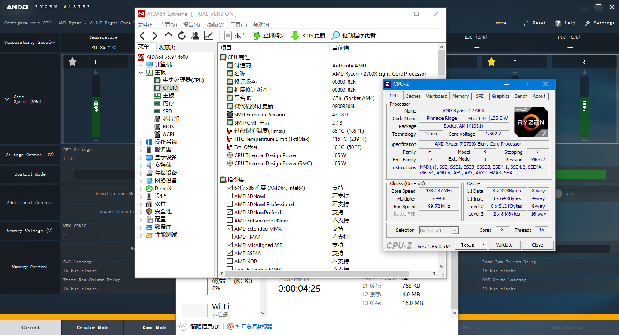Switch to CPU-Z Memory tab
This screenshot has height=335, width=619.
460,96
